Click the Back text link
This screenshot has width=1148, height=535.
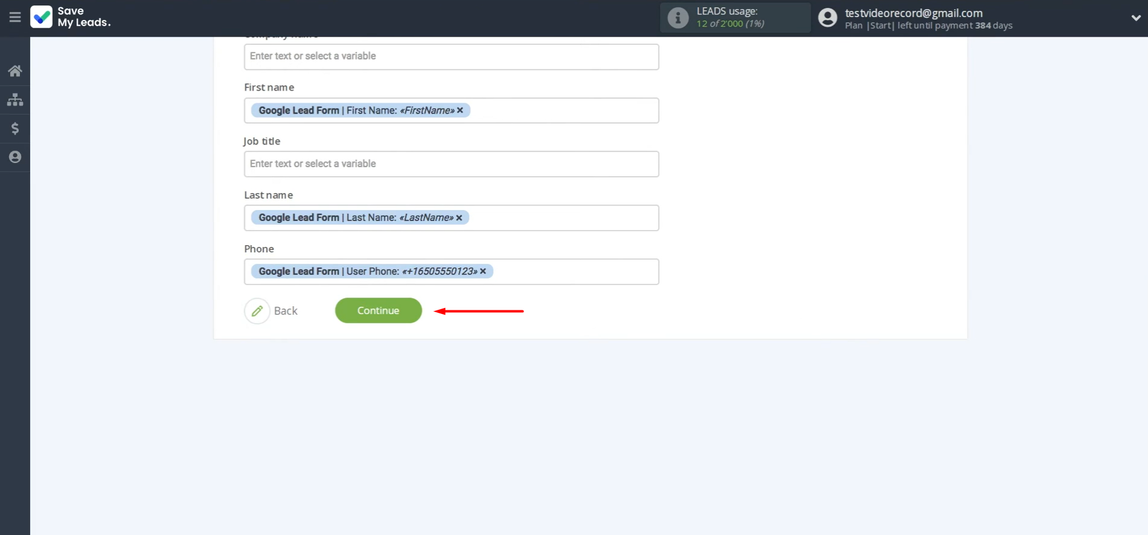(x=286, y=311)
